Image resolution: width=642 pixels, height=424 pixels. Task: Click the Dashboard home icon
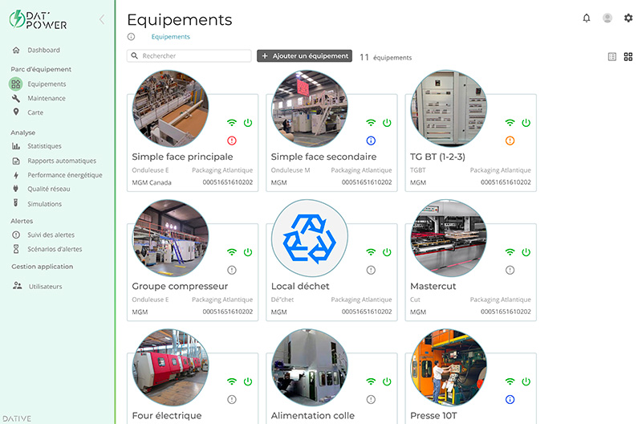tap(16, 50)
